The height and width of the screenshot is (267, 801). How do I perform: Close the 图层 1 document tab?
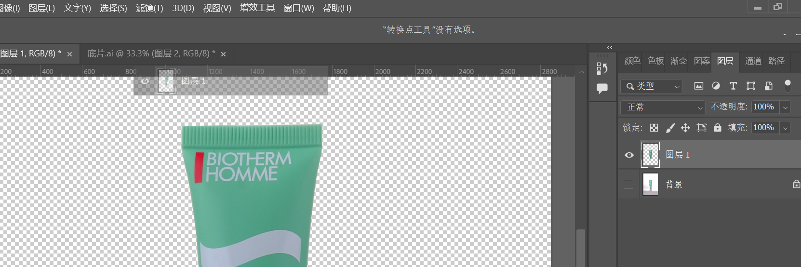pyautogui.click(x=69, y=54)
